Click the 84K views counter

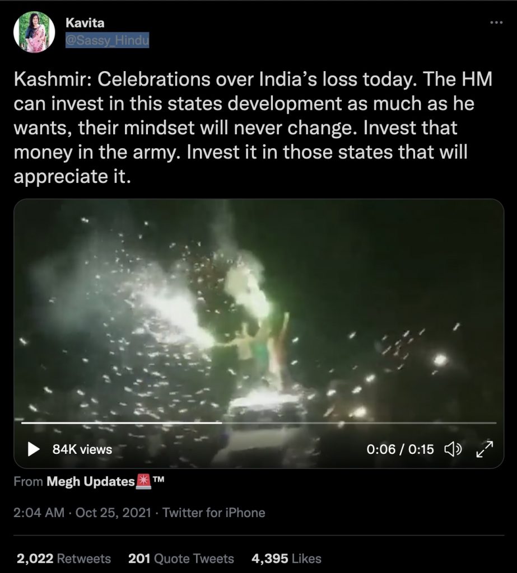point(82,449)
